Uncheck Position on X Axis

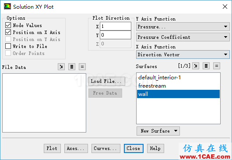click(x=8, y=32)
